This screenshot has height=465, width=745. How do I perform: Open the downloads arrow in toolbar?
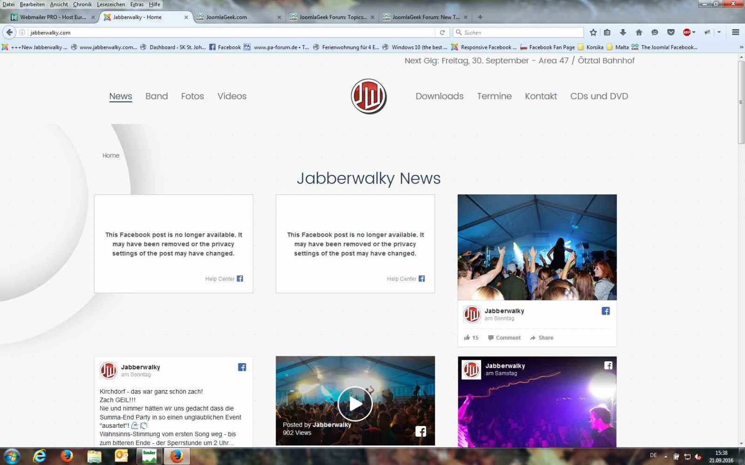[x=623, y=33]
